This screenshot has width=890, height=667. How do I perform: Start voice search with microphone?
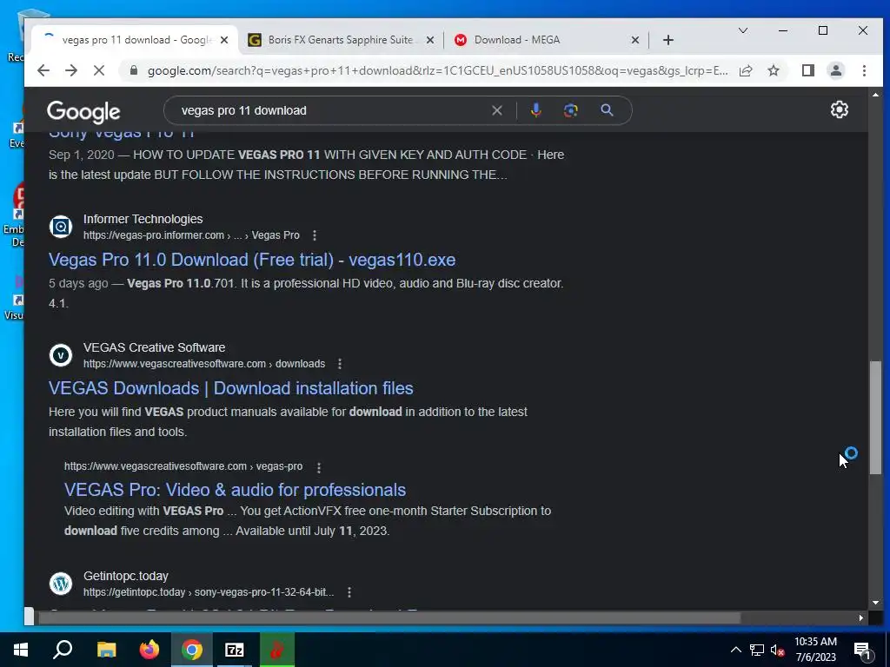tap(535, 110)
